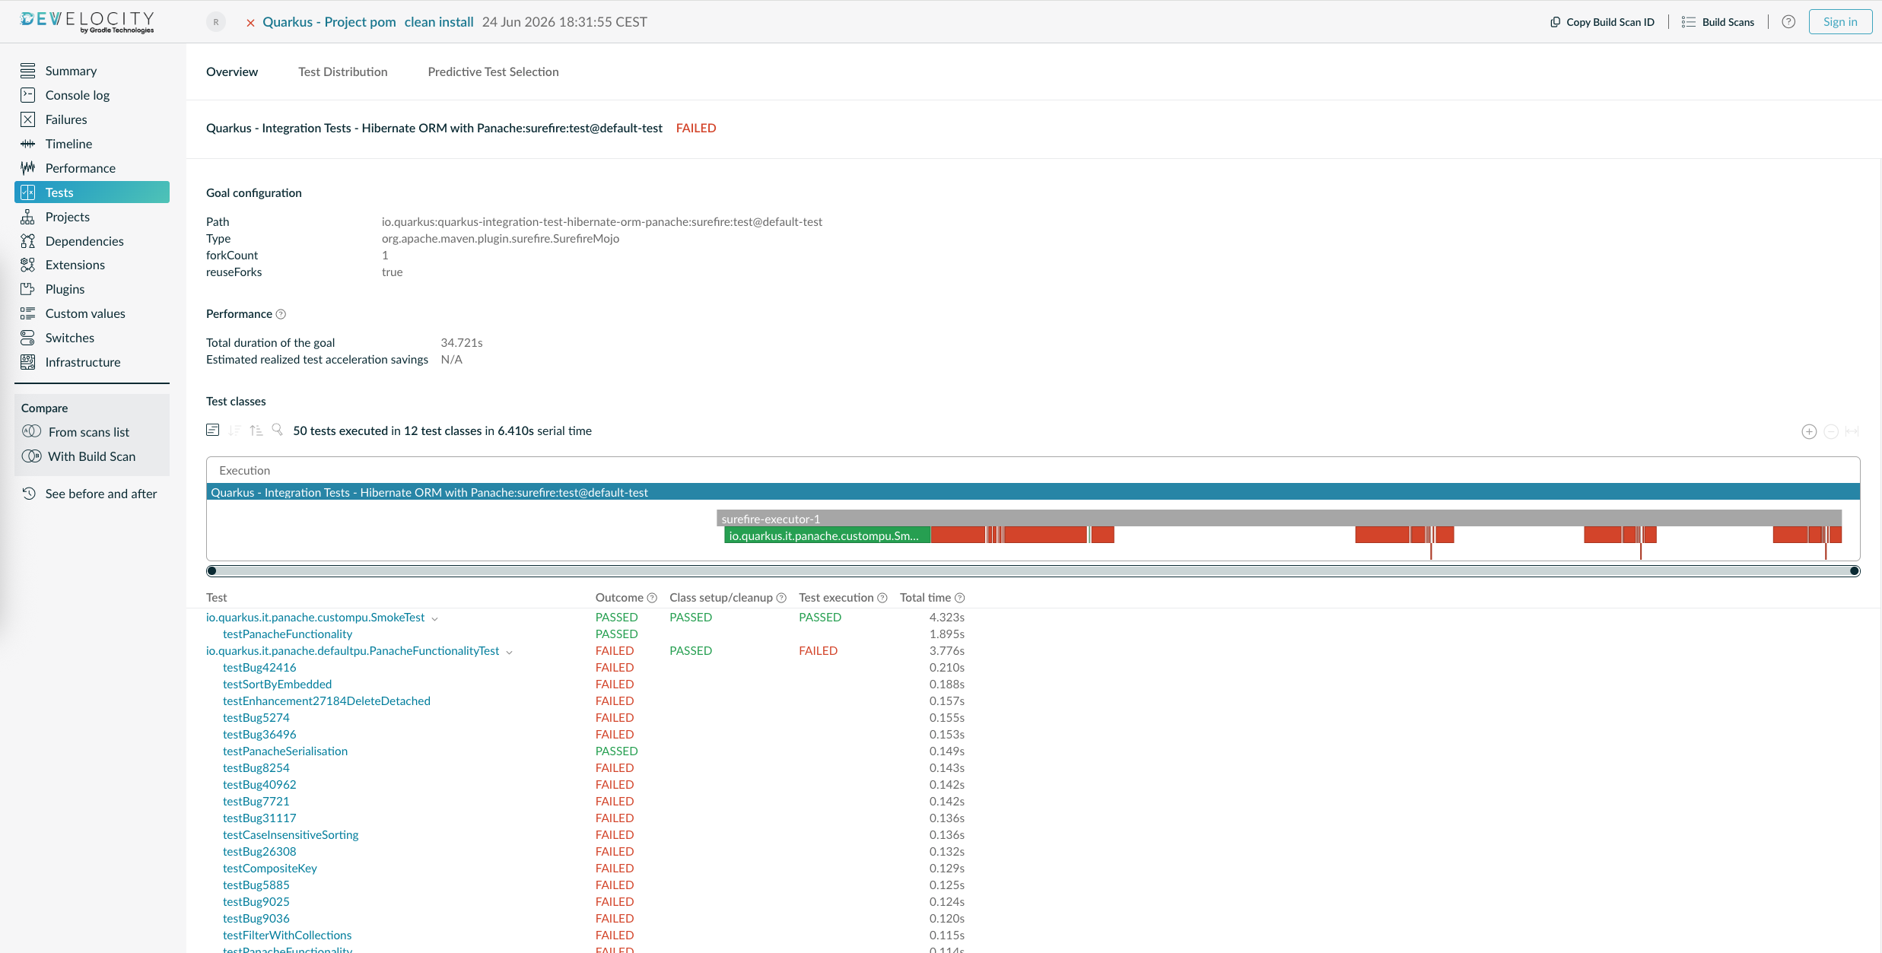Open the testPanacheSerialisation test link
The image size is (1882, 953).
[285, 751]
